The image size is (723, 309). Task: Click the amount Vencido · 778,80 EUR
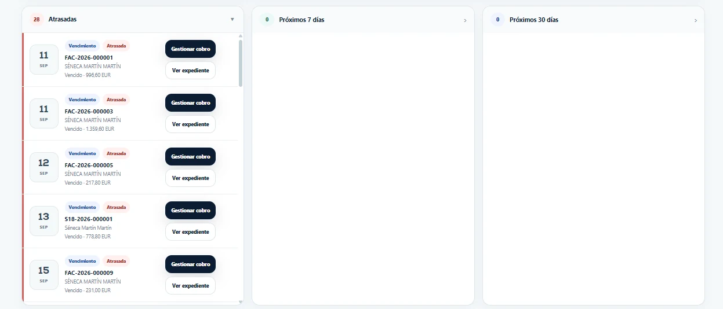coord(88,237)
